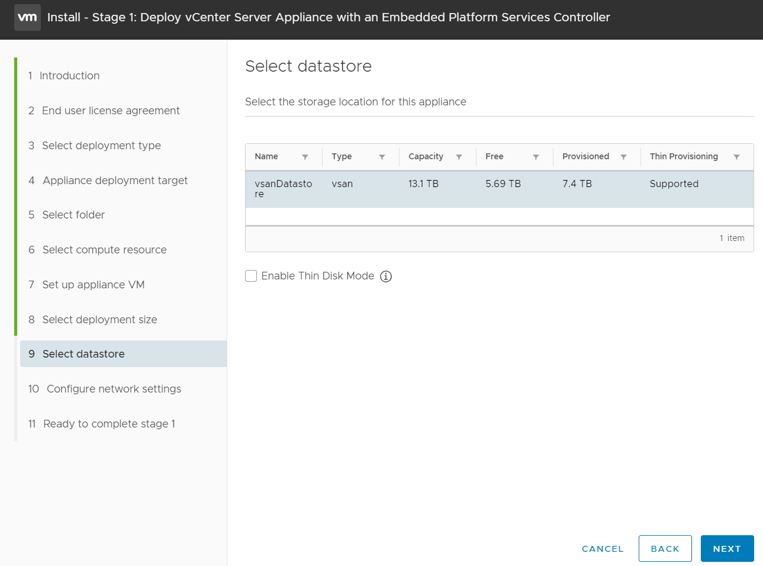763x566 pixels.
Task: Sort by Thin Provisioning column header
Action: 684,156
